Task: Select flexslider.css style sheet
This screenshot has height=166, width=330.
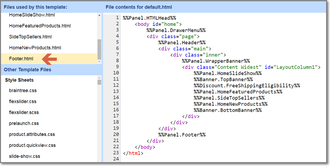Action: tap(23, 102)
